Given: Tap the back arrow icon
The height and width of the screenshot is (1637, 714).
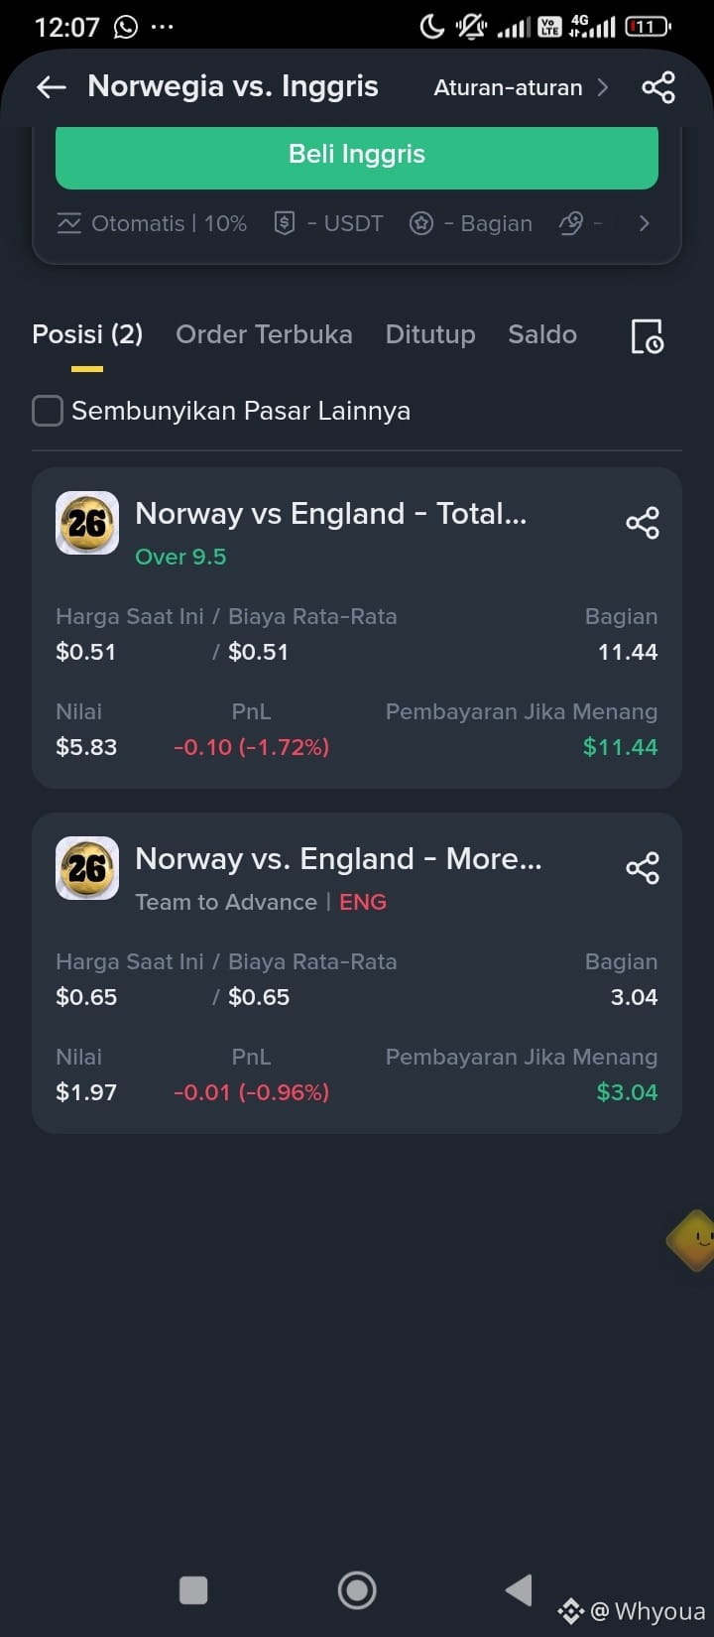Looking at the screenshot, I should coord(51,87).
